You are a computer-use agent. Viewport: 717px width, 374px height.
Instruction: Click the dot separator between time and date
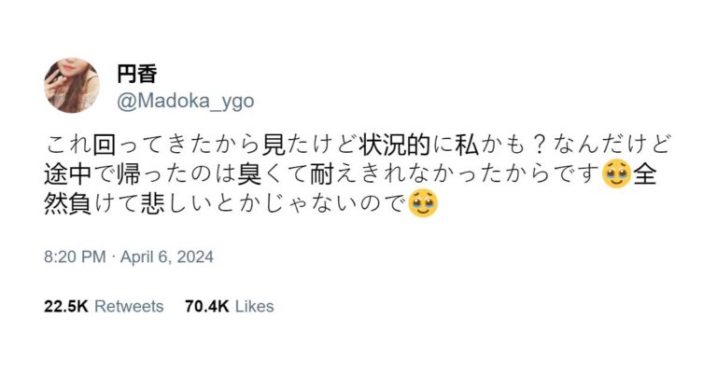[x=113, y=257]
